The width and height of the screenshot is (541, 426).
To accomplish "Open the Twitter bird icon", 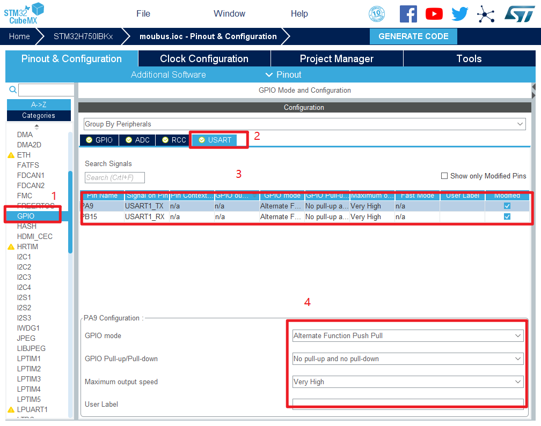I will 460,14.
